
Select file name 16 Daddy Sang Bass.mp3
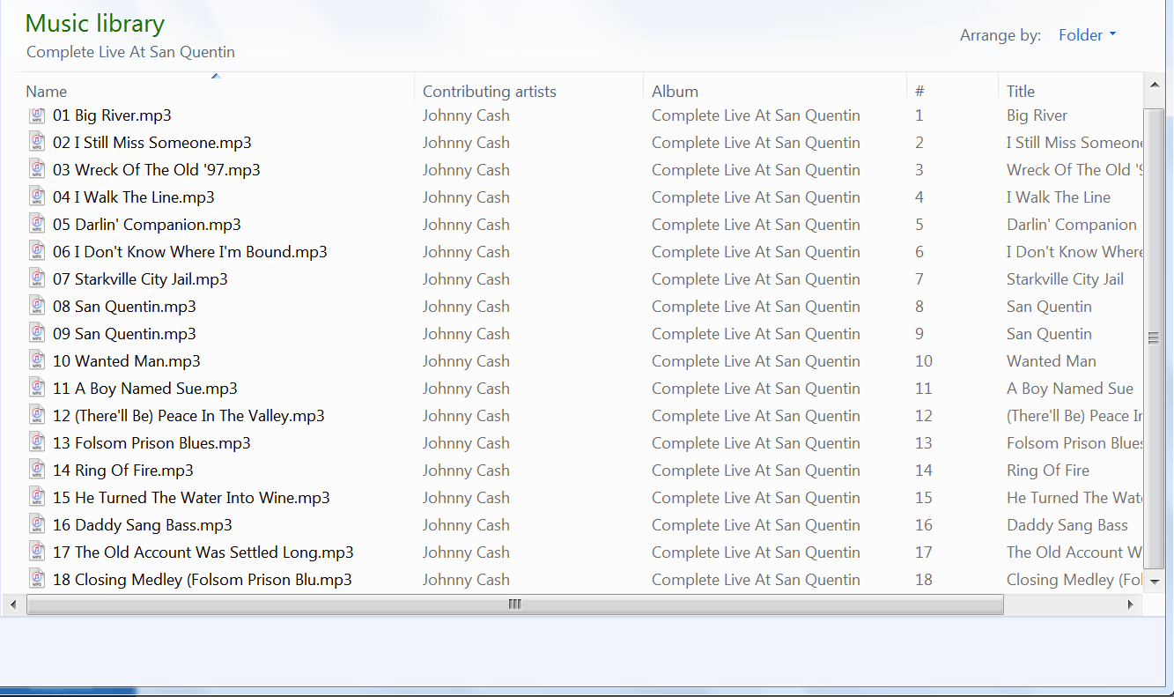143,524
